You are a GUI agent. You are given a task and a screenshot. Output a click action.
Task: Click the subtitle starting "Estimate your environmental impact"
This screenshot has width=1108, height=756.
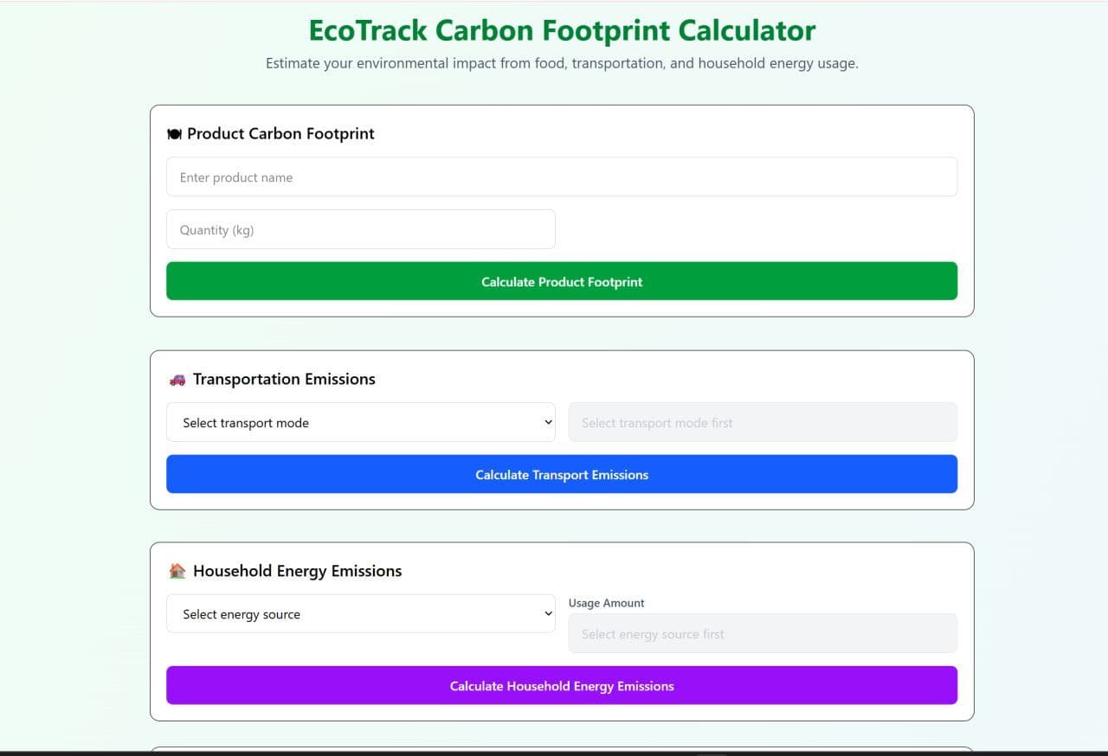pyautogui.click(x=562, y=63)
